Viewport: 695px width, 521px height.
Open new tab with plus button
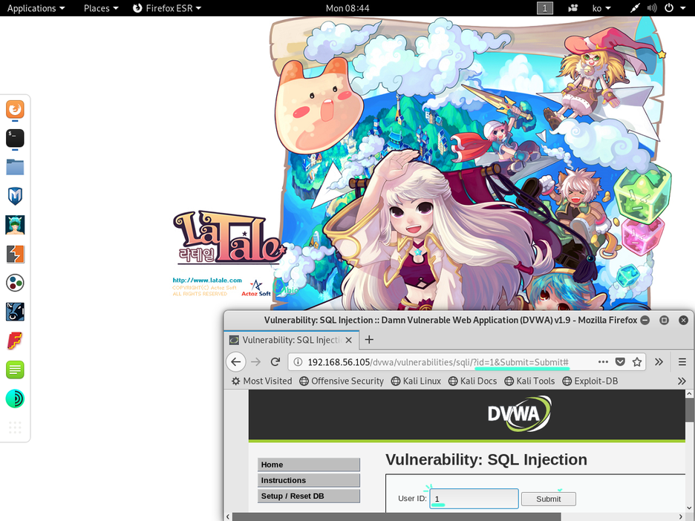pyautogui.click(x=369, y=340)
